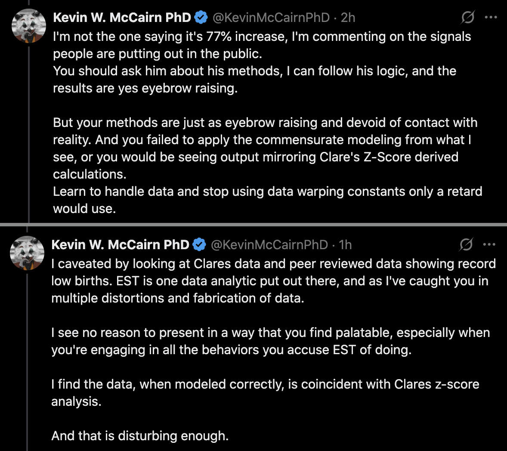Open the more options menu on the 1h tweet
The width and height of the screenshot is (507, 451).
coord(489,245)
